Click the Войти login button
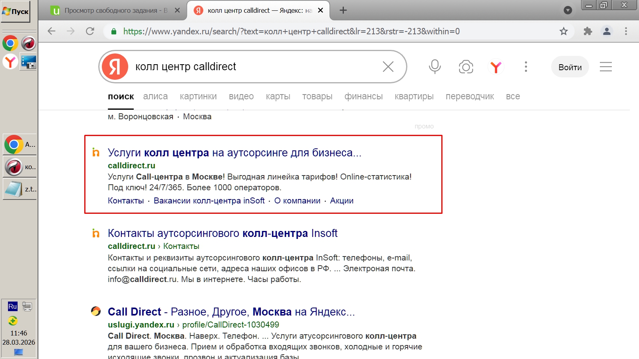The image size is (639, 359). point(570,67)
